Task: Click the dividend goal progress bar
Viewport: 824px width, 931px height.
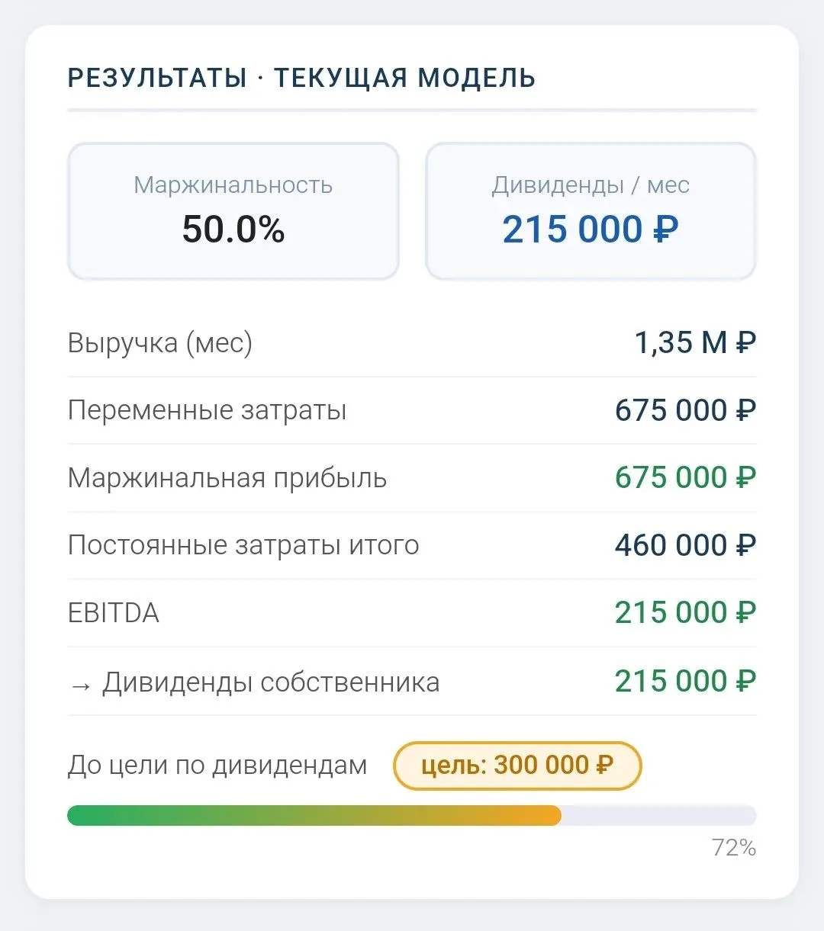Action: 412,815
